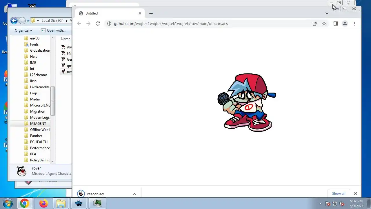Open the Organize menu in Explorer
371x209 pixels.
tap(23, 30)
